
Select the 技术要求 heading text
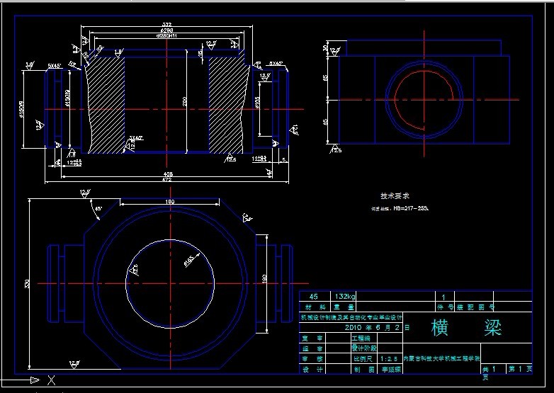395,195
